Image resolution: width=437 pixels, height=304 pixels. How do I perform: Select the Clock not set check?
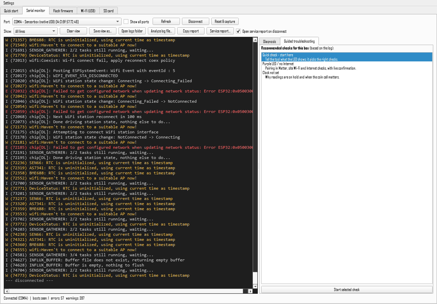pyautogui.click(x=347, y=75)
